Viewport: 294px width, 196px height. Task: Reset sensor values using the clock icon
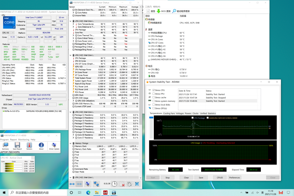pos(114,184)
